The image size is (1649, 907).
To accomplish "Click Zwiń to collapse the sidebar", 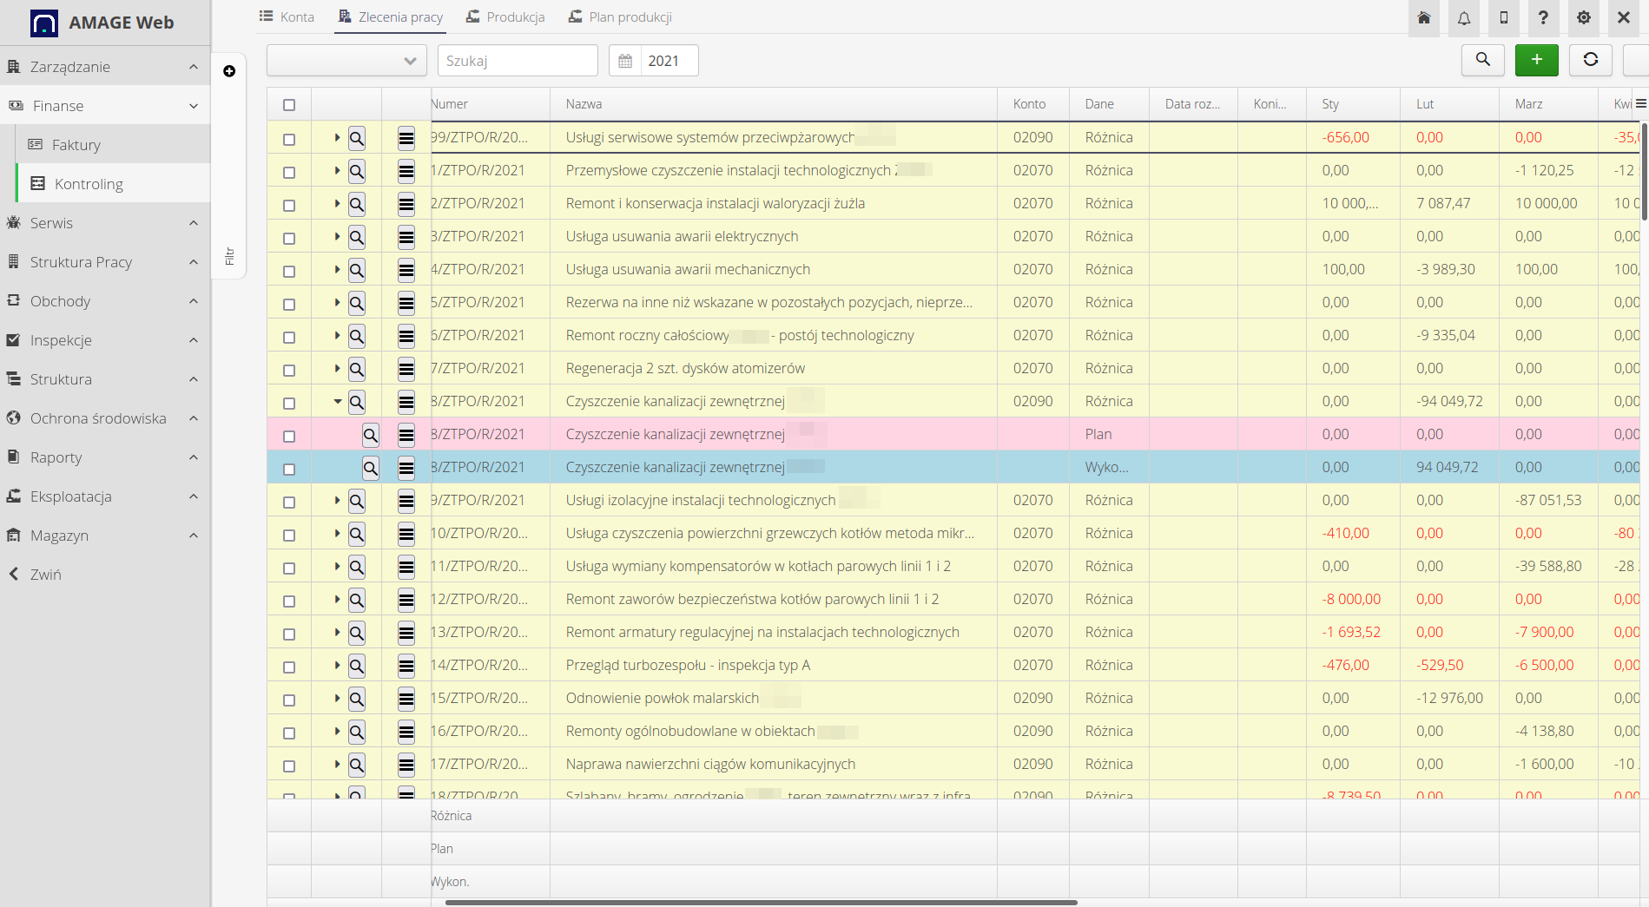I will pyautogui.click(x=47, y=575).
